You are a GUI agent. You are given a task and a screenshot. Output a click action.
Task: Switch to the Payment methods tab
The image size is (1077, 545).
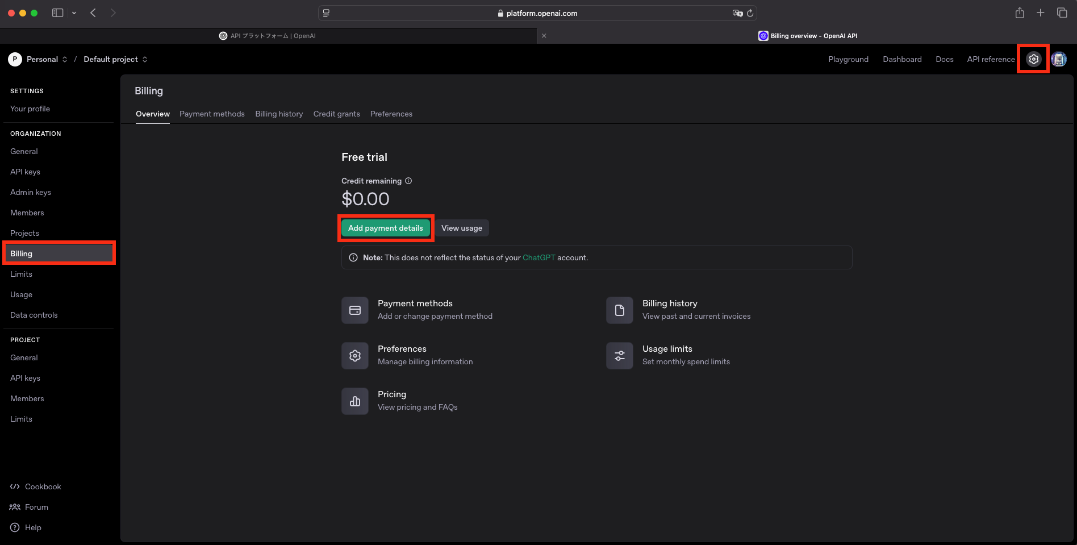(212, 114)
